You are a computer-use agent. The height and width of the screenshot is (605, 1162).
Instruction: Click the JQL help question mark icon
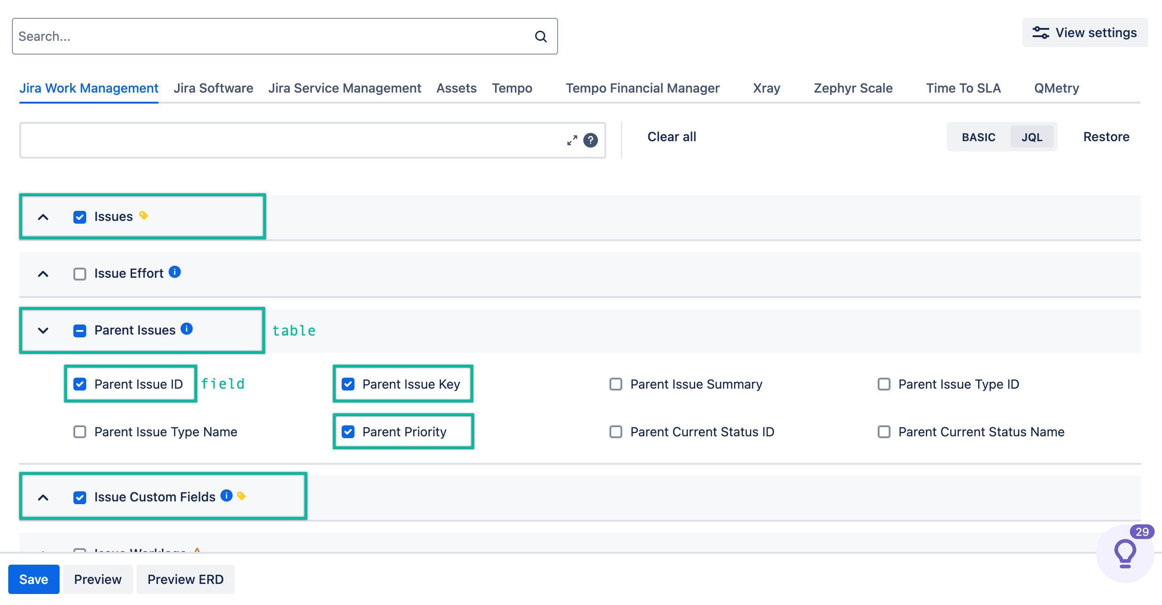point(592,141)
